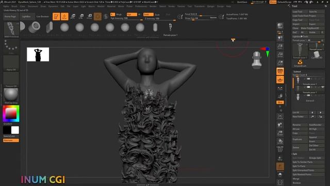Image resolution: width=330 pixels, height=186 pixels.
Task: Click the BPR render icon
Action: click(280, 26)
